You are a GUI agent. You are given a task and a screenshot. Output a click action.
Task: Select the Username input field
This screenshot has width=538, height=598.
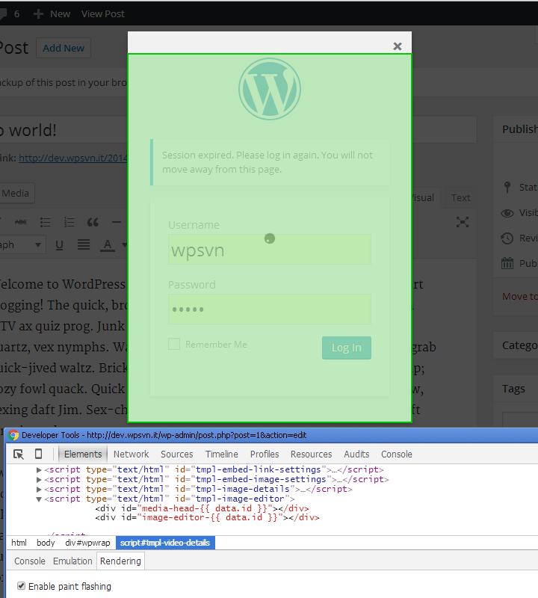click(270, 250)
